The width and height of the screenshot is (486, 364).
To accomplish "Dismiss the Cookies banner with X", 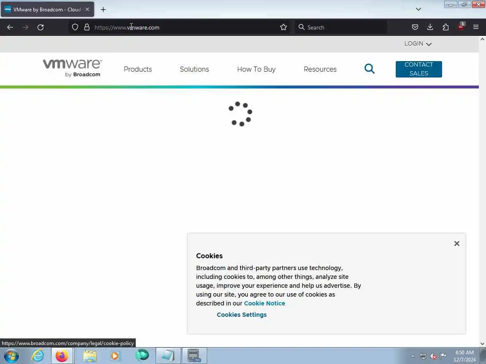I will tap(456, 244).
